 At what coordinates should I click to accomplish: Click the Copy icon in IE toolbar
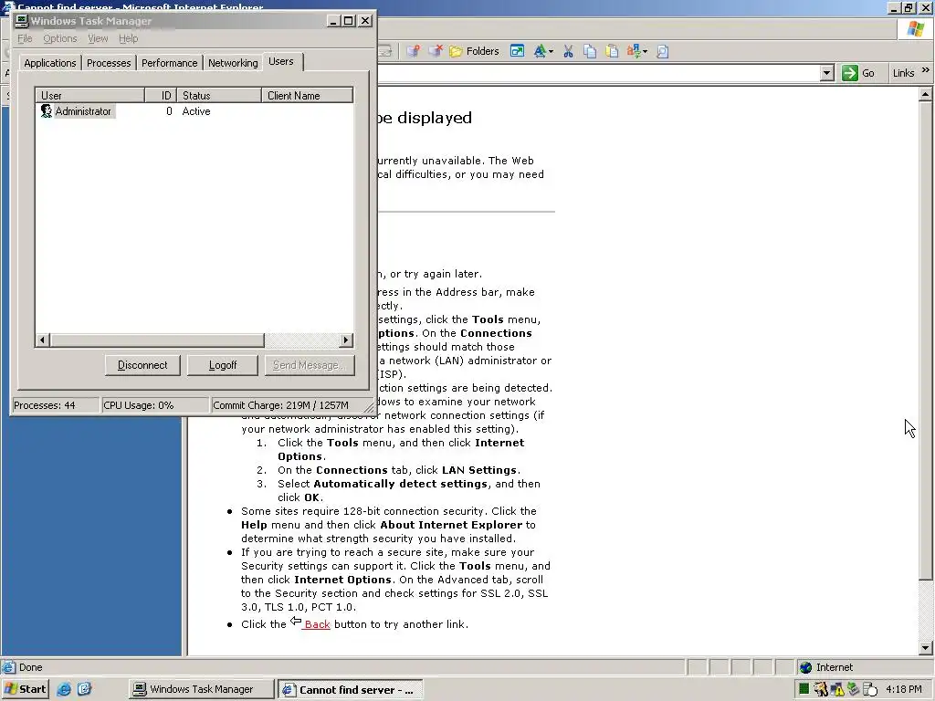point(590,51)
